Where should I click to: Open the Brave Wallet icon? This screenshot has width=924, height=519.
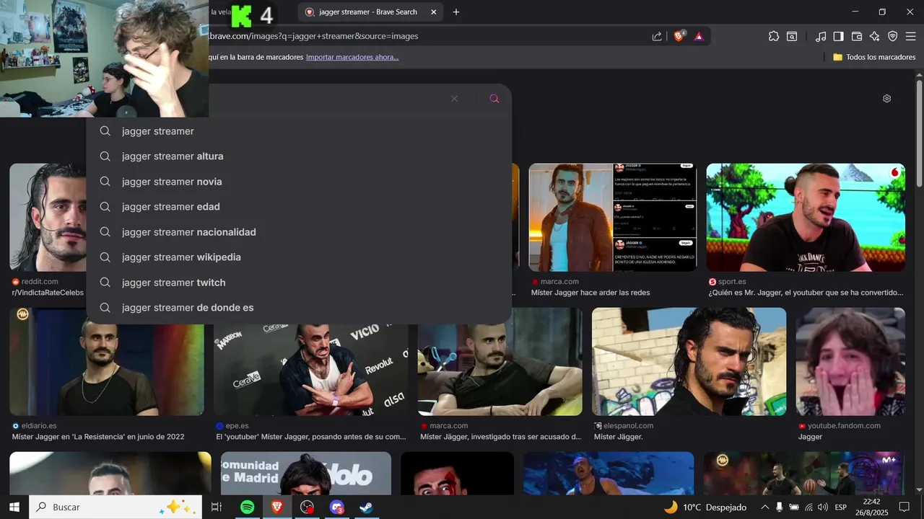click(x=857, y=36)
